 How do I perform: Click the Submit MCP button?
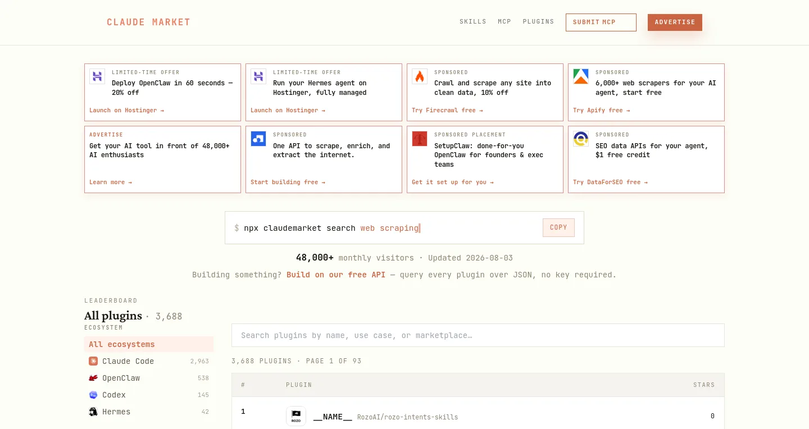(601, 22)
